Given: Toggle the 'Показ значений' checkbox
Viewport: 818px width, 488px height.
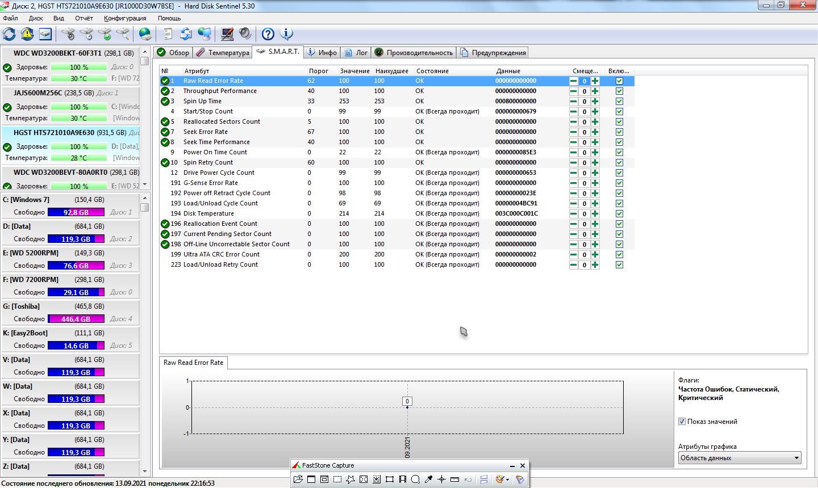Looking at the screenshot, I should pyautogui.click(x=682, y=422).
